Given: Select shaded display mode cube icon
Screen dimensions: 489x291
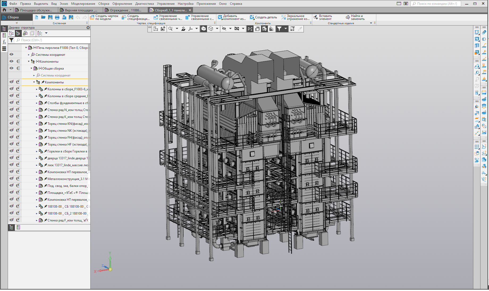Looking at the screenshot, I should coord(204,29).
